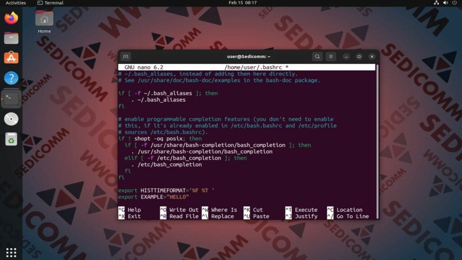462x260 pixels.
Task: Click the nano title /home/user/.bashrc
Action: (256, 67)
